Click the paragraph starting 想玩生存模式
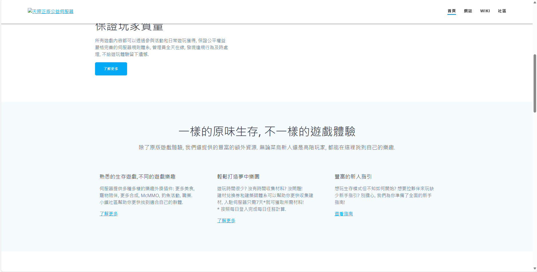This screenshot has width=537, height=272. (x=384, y=195)
